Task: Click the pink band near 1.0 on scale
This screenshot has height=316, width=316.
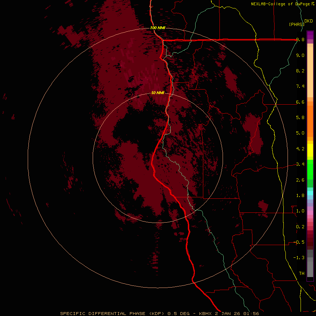Action: pyautogui.click(x=310, y=213)
